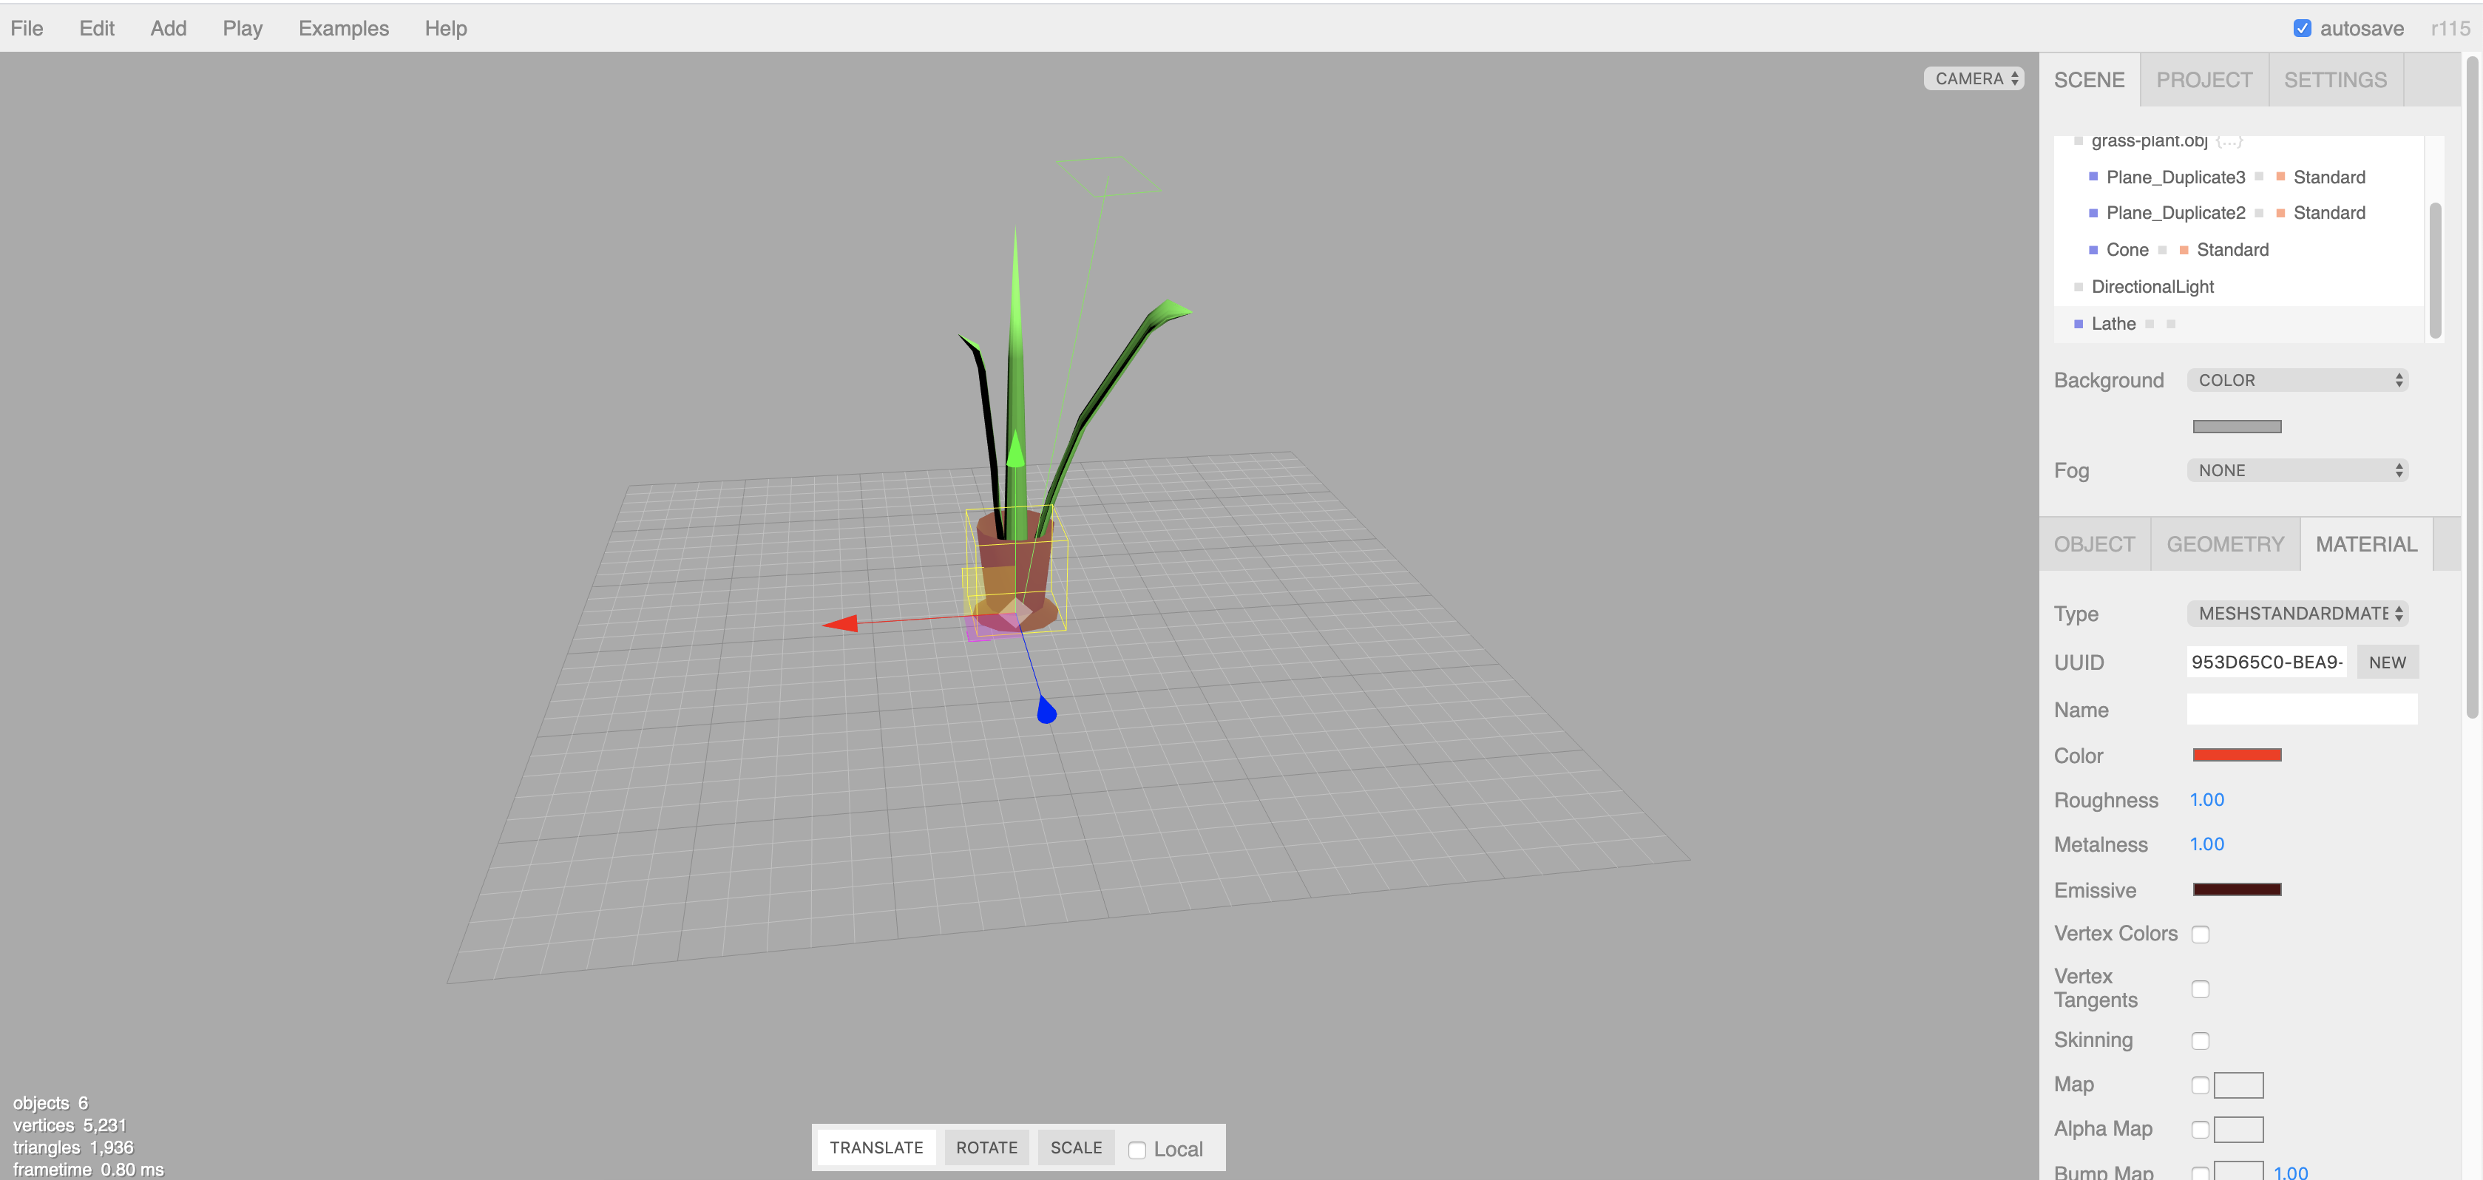Click the blue mesh icon beside Plane_Duplicate2
This screenshot has height=1180, width=2483.
(2093, 212)
